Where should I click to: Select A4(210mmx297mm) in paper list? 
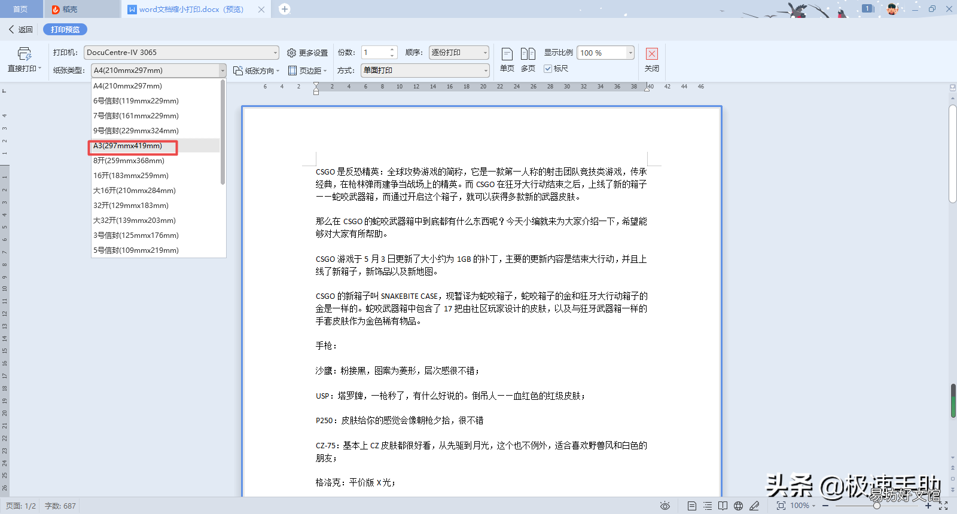(x=156, y=86)
